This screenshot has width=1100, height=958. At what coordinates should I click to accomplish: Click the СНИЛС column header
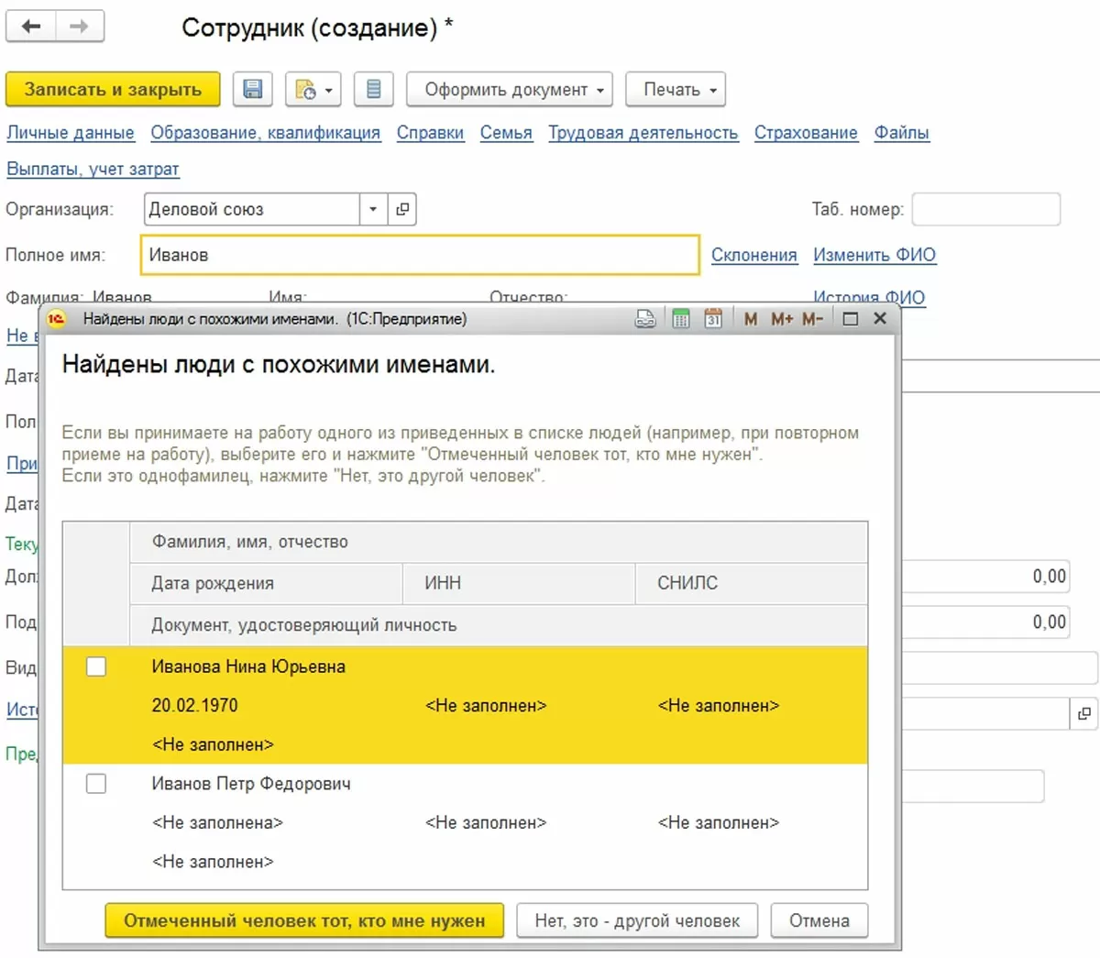coord(752,583)
